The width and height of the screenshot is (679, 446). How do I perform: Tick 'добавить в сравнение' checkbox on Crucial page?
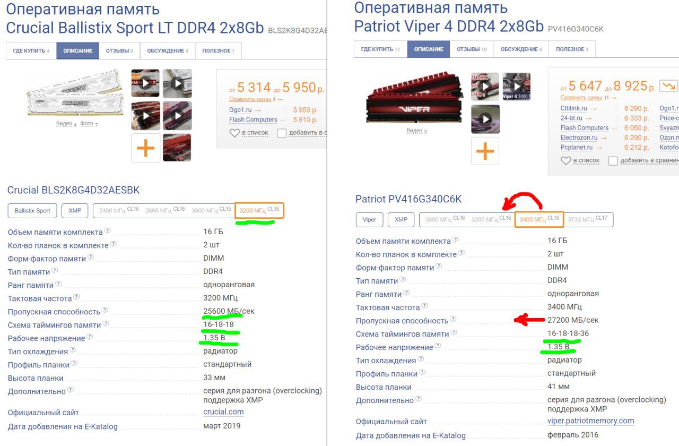coord(282,133)
